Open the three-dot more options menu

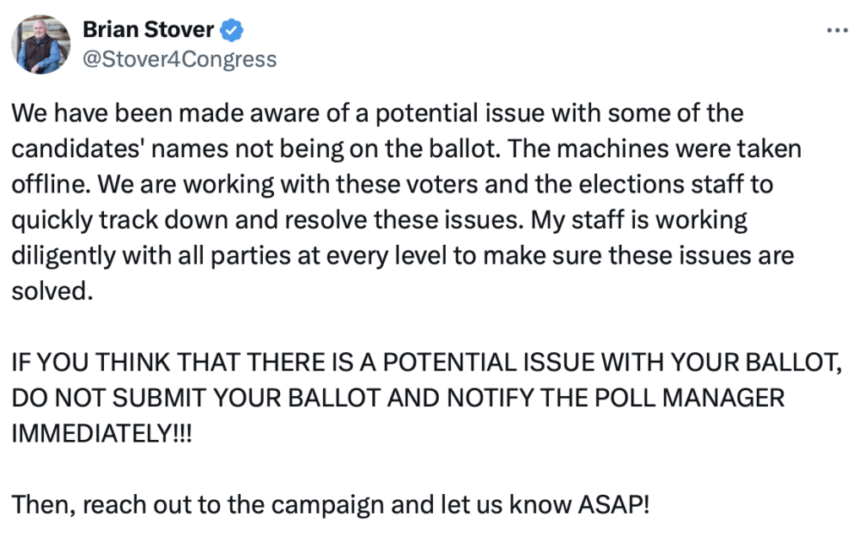click(x=836, y=30)
